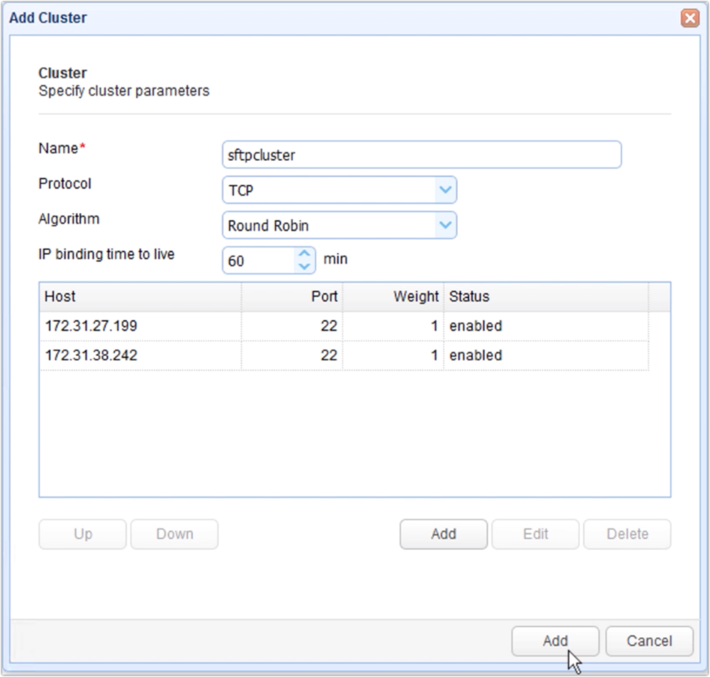Open the Algorithm dropdown arrow icon
Screen dimensions: 710x677
pos(446,225)
